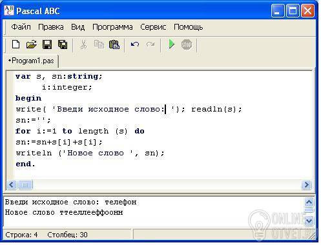Click the New file toolbar icon
Viewport: 321px width, 245px height.
pyautogui.click(x=16, y=44)
